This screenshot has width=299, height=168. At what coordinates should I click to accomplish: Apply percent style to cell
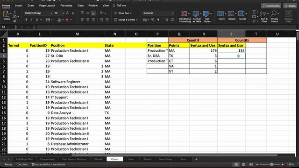coord(153,20)
